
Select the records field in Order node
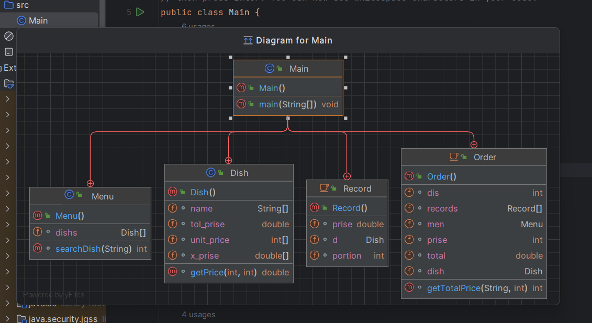[x=442, y=208]
